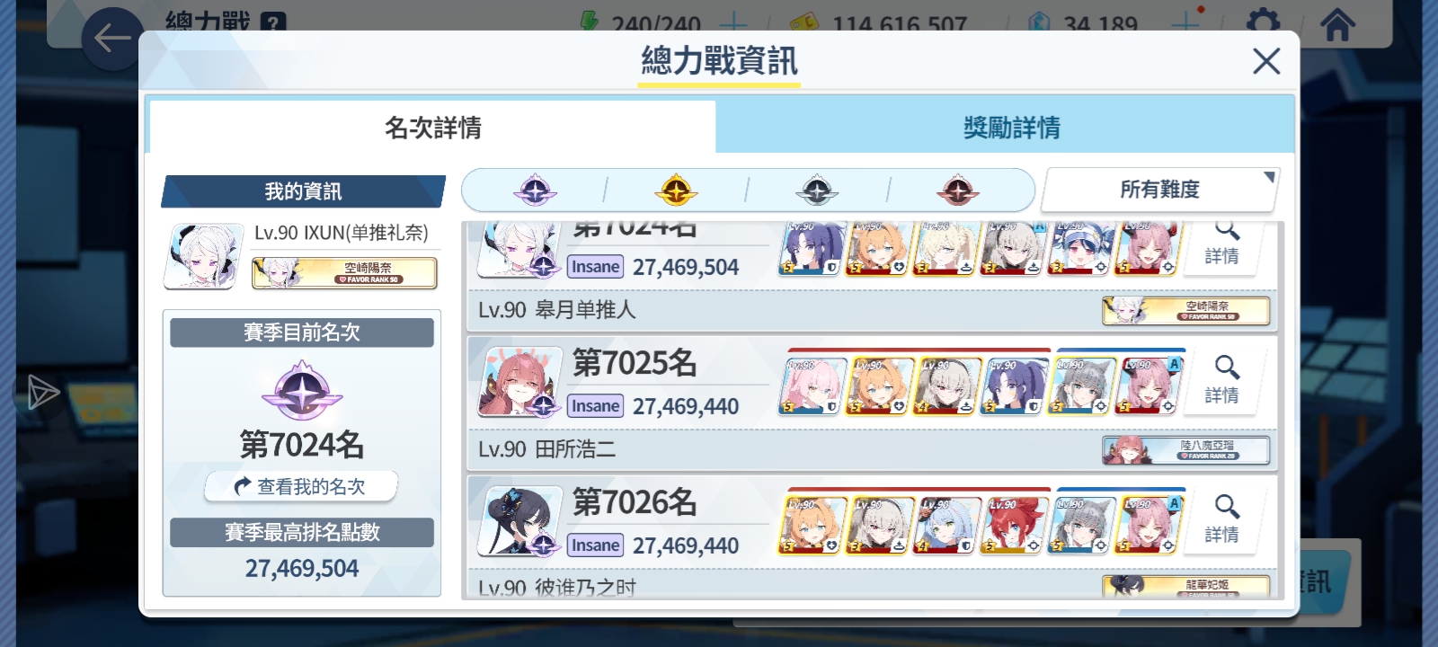The image size is (1438, 647).
Task: Tap my profile avatar IXUN
Action: (x=204, y=256)
